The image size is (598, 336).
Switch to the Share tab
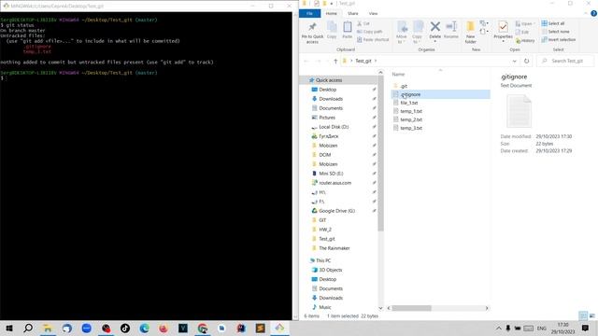pos(353,13)
